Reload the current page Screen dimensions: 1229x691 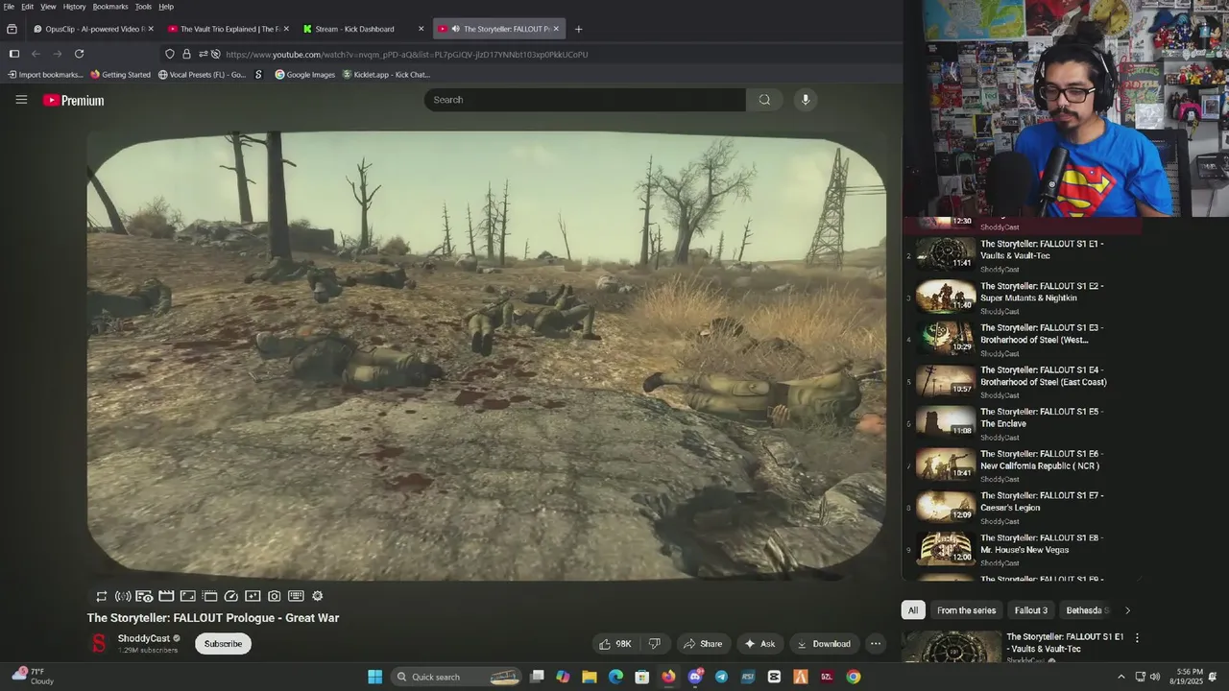pyautogui.click(x=79, y=54)
